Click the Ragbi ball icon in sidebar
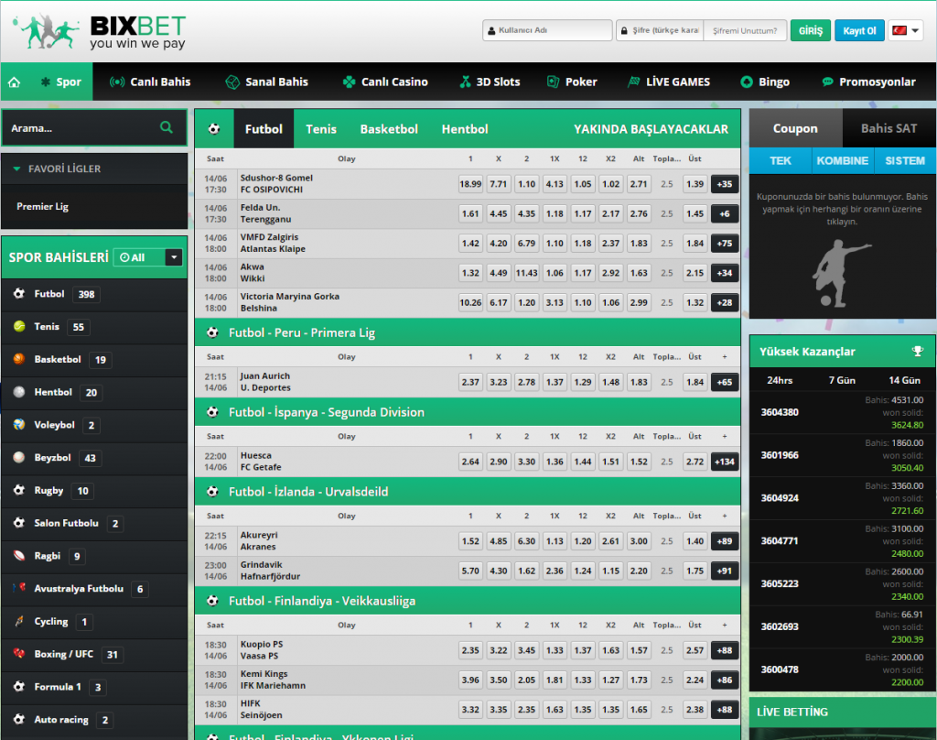Screen dimensions: 937x740 (19, 555)
